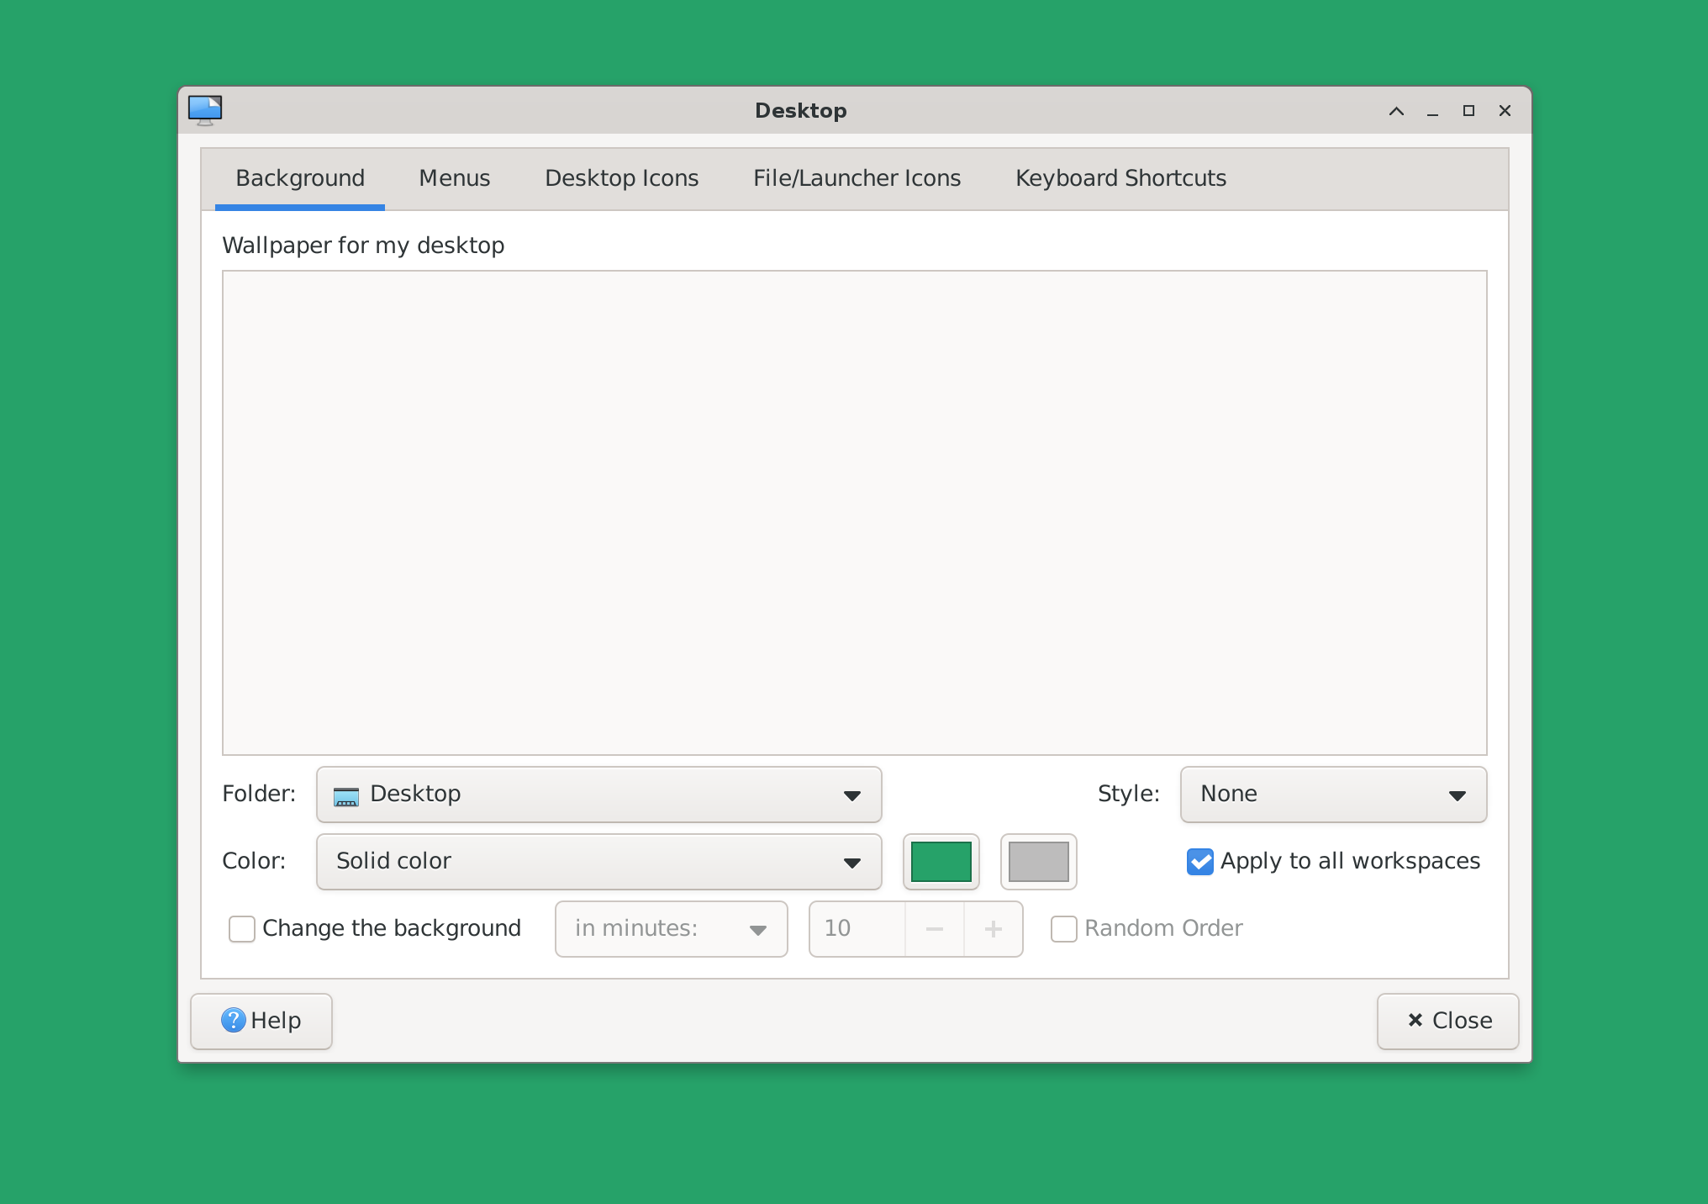Click the blue Help question mark icon
The image size is (1708, 1204).
pyautogui.click(x=233, y=1020)
